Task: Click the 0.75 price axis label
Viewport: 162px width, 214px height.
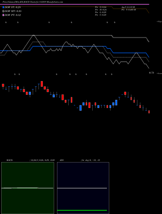Action: [151, 73]
